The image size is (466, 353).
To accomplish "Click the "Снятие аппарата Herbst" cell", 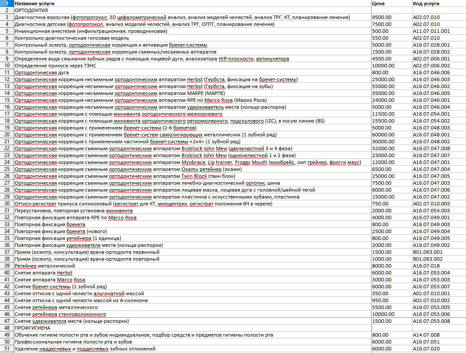I will [x=44, y=273].
